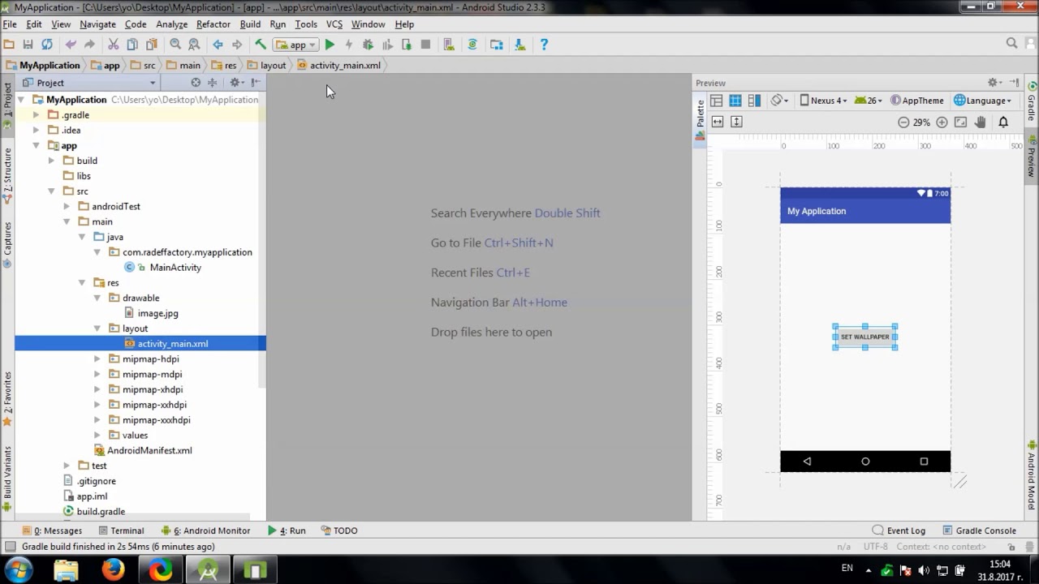The image size is (1039, 584).
Task: Click the AppTheme theme selector button
Action: (x=917, y=101)
